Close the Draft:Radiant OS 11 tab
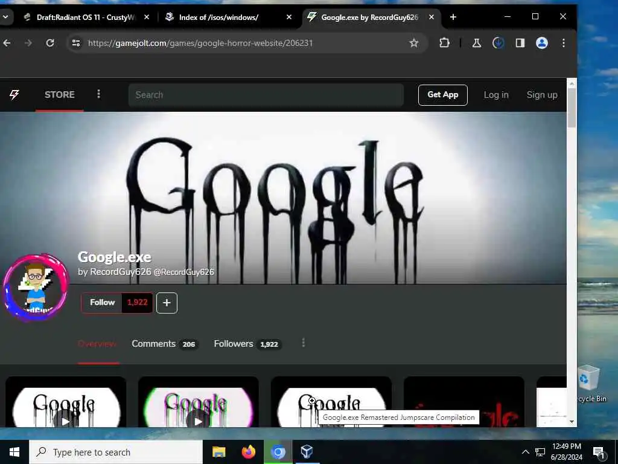Screen dimensions: 618x464 click(x=147, y=18)
